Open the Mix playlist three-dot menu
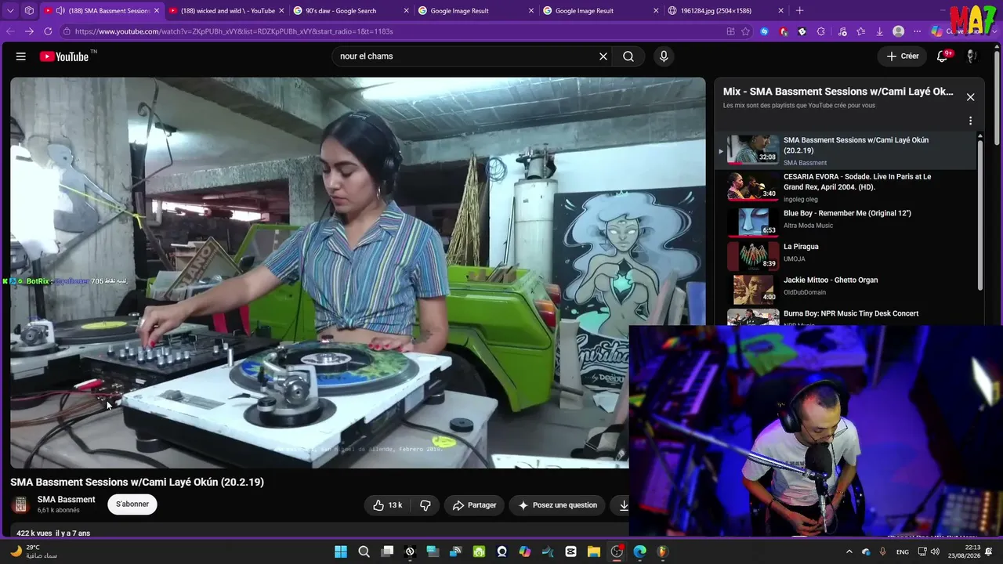Viewport: 1003px width, 564px height. pyautogui.click(x=970, y=121)
